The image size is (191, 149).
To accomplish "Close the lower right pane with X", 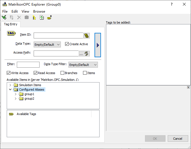I will click(x=188, y=87).
